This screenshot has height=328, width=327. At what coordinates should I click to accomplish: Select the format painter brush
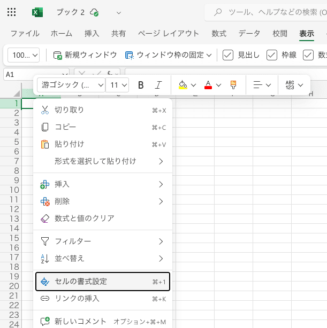[233, 85]
